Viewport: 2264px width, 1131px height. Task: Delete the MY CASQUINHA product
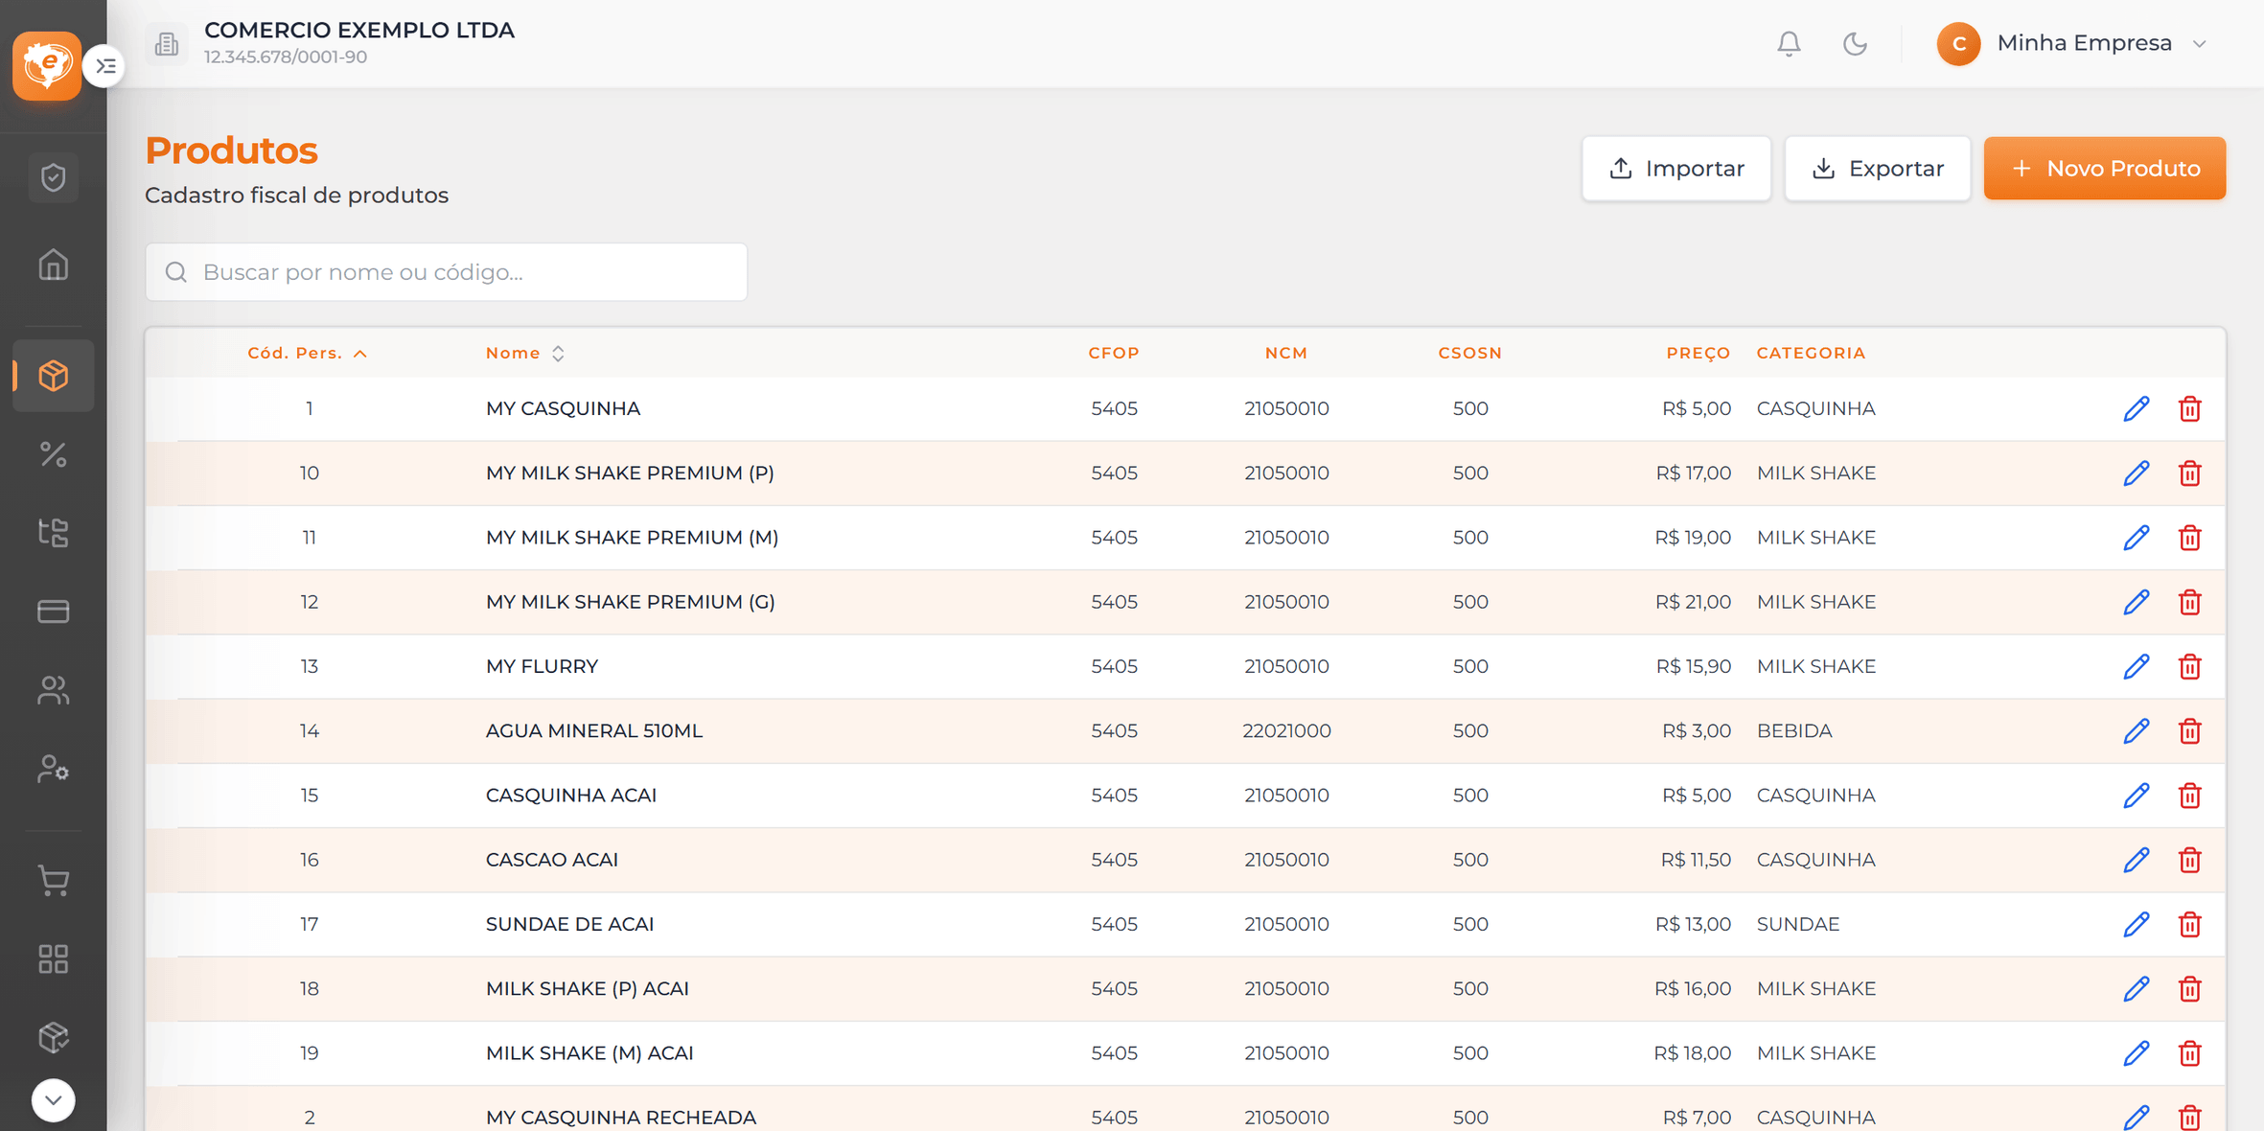coord(2190,409)
